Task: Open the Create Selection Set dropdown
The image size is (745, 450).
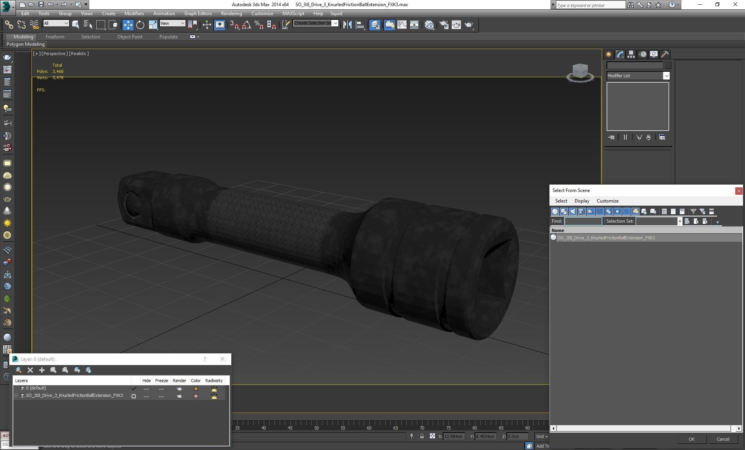Action: (x=336, y=23)
